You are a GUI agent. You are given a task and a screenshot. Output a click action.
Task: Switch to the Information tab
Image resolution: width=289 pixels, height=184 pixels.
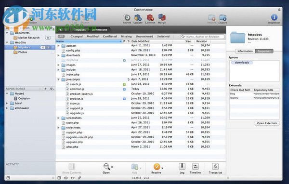[x=245, y=51]
